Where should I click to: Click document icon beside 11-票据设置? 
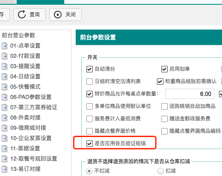(5, 149)
